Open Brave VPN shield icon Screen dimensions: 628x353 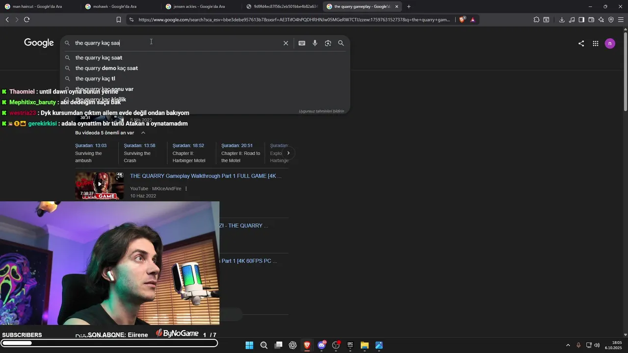(611, 20)
